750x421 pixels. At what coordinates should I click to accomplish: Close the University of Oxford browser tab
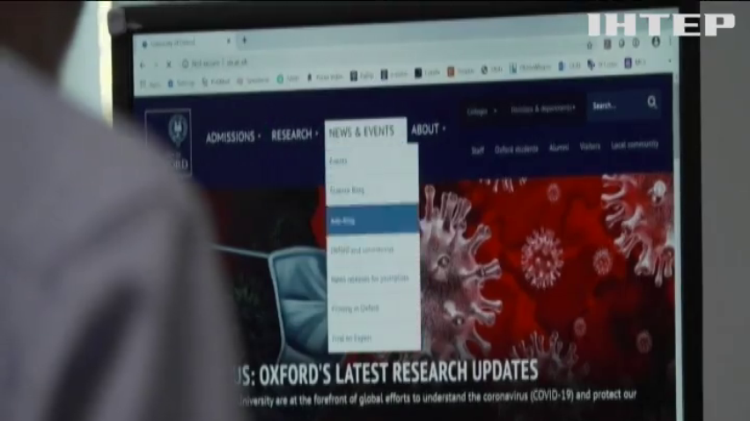[x=229, y=41]
